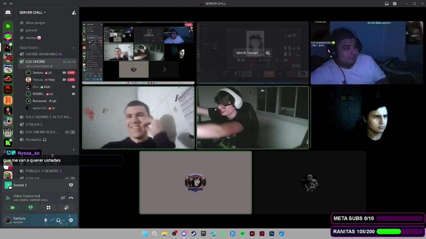Select user Blas in voice list
This screenshot has width=426, height=239.
click(51, 87)
